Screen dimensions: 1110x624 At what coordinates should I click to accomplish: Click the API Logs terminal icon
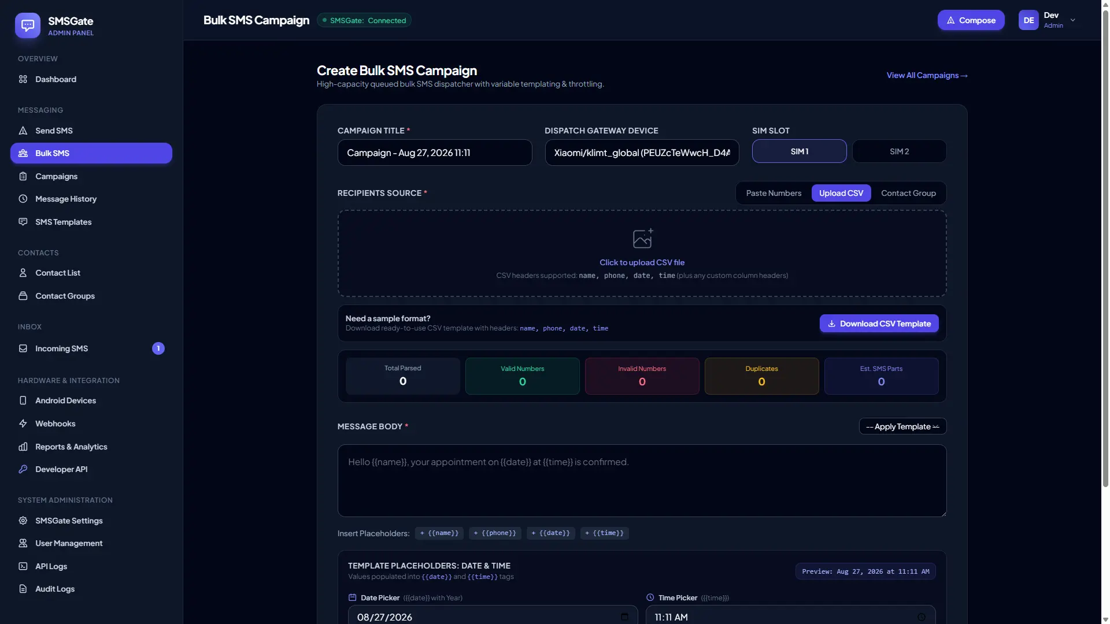coord(23,566)
